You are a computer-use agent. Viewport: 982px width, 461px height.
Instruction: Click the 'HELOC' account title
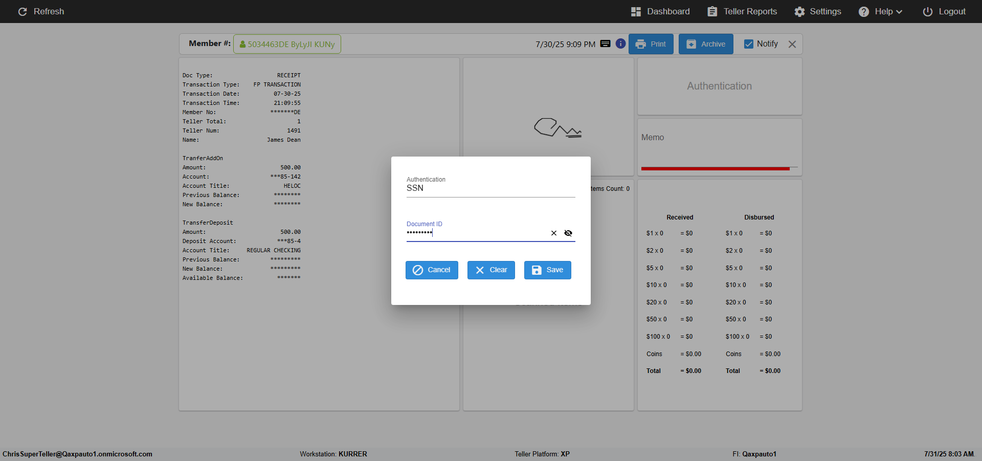click(292, 186)
